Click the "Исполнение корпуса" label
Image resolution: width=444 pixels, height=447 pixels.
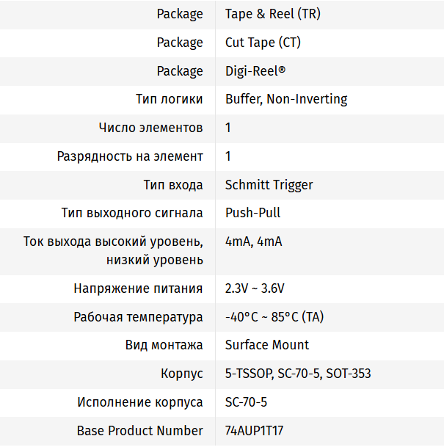(x=140, y=402)
